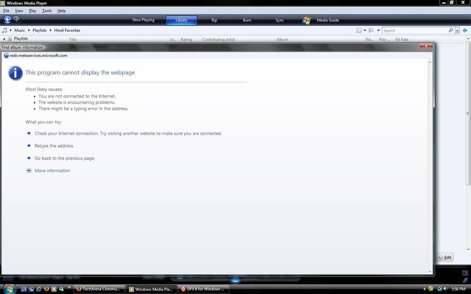Sort by Contributing Artist column header

tap(218, 40)
